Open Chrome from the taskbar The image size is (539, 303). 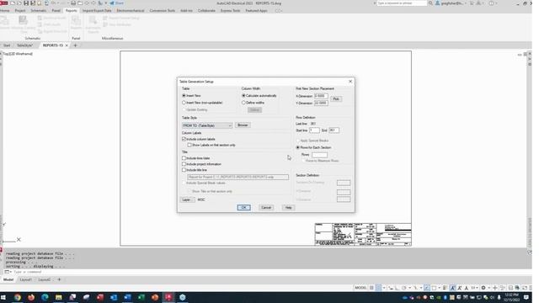18,297
